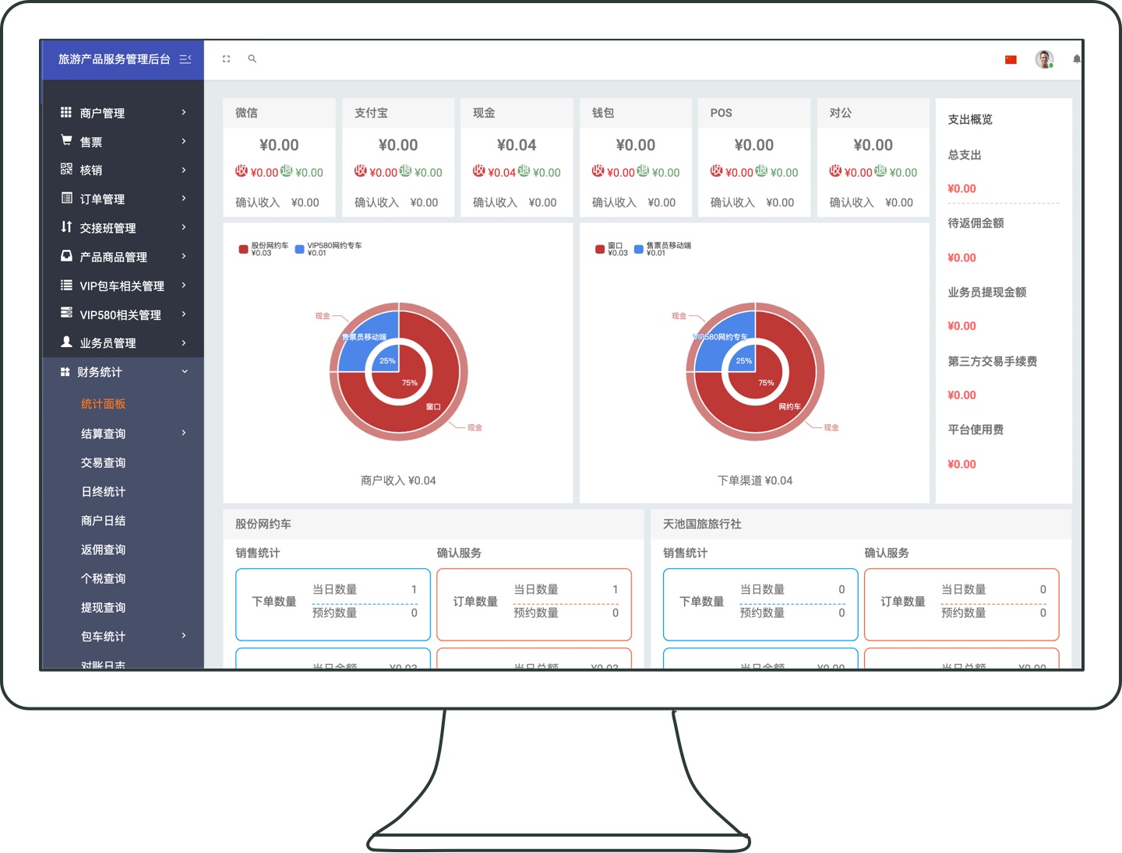The image size is (1122, 853).
Task: Click the QR code icon beside 核销
Action: pyautogui.click(x=66, y=170)
